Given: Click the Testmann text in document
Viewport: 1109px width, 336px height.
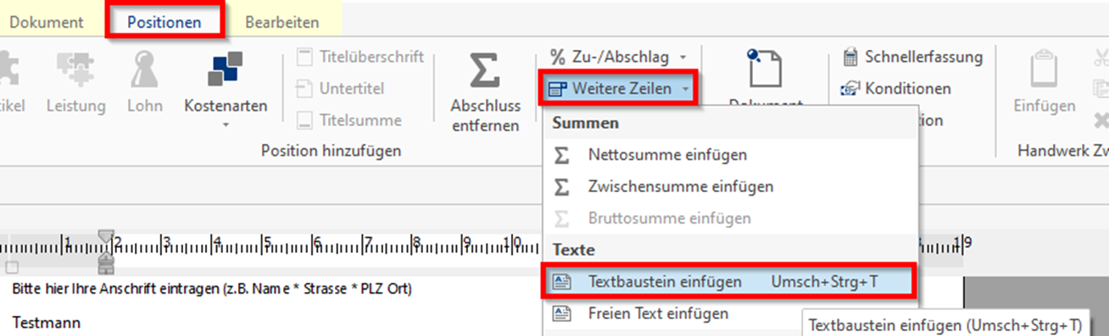Looking at the screenshot, I should click(47, 322).
